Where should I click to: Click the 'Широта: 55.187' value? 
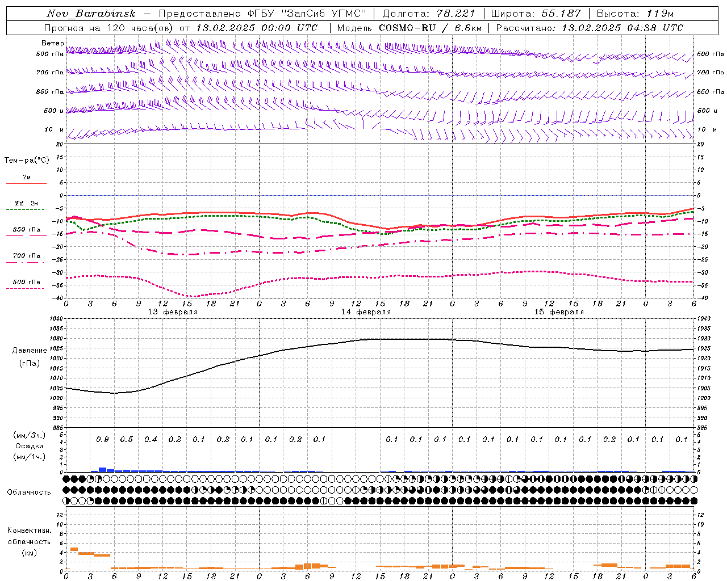[536, 14]
